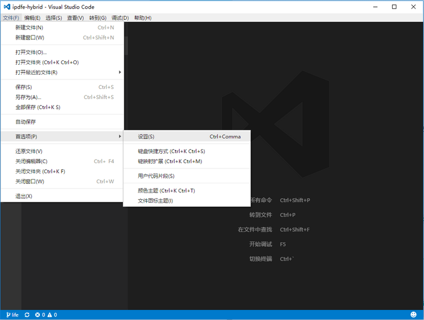Choose 新建文件(N) from the file menu

tap(62, 28)
